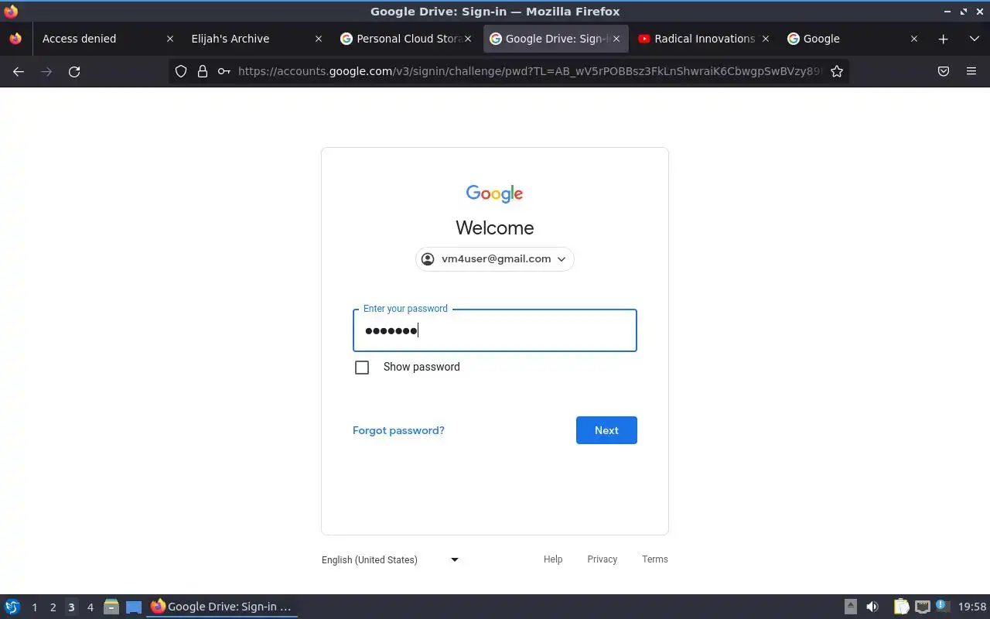The width and height of the screenshot is (990, 619).
Task: Open the network connection tray icon
Action: (922, 607)
